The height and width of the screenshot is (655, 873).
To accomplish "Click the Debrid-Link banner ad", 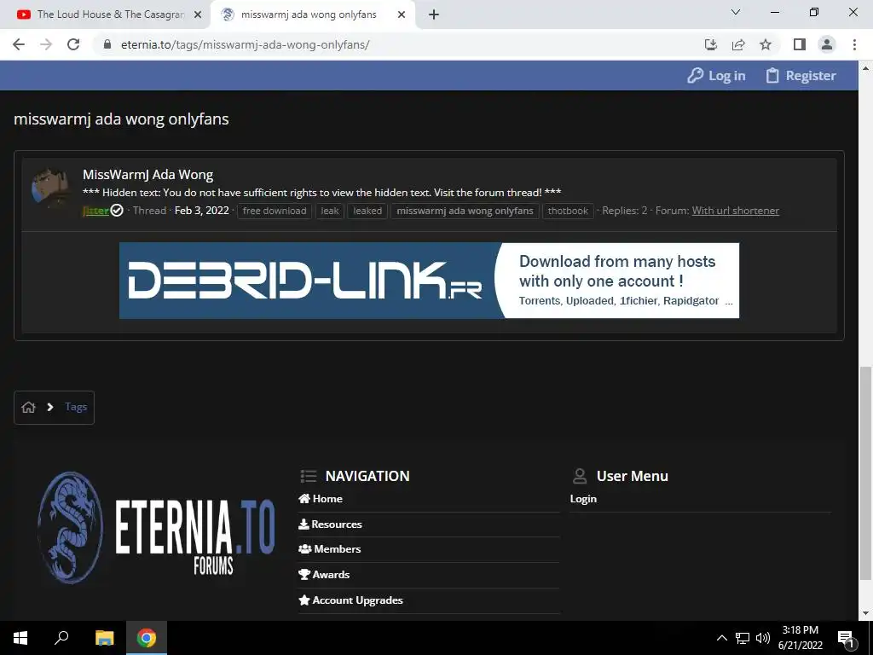I will click(430, 280).
